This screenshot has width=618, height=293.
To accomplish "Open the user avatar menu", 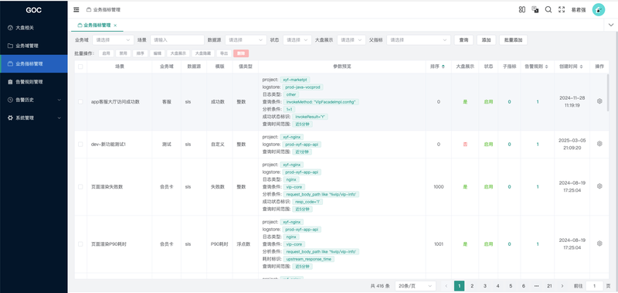I will (x=598, y=9).
